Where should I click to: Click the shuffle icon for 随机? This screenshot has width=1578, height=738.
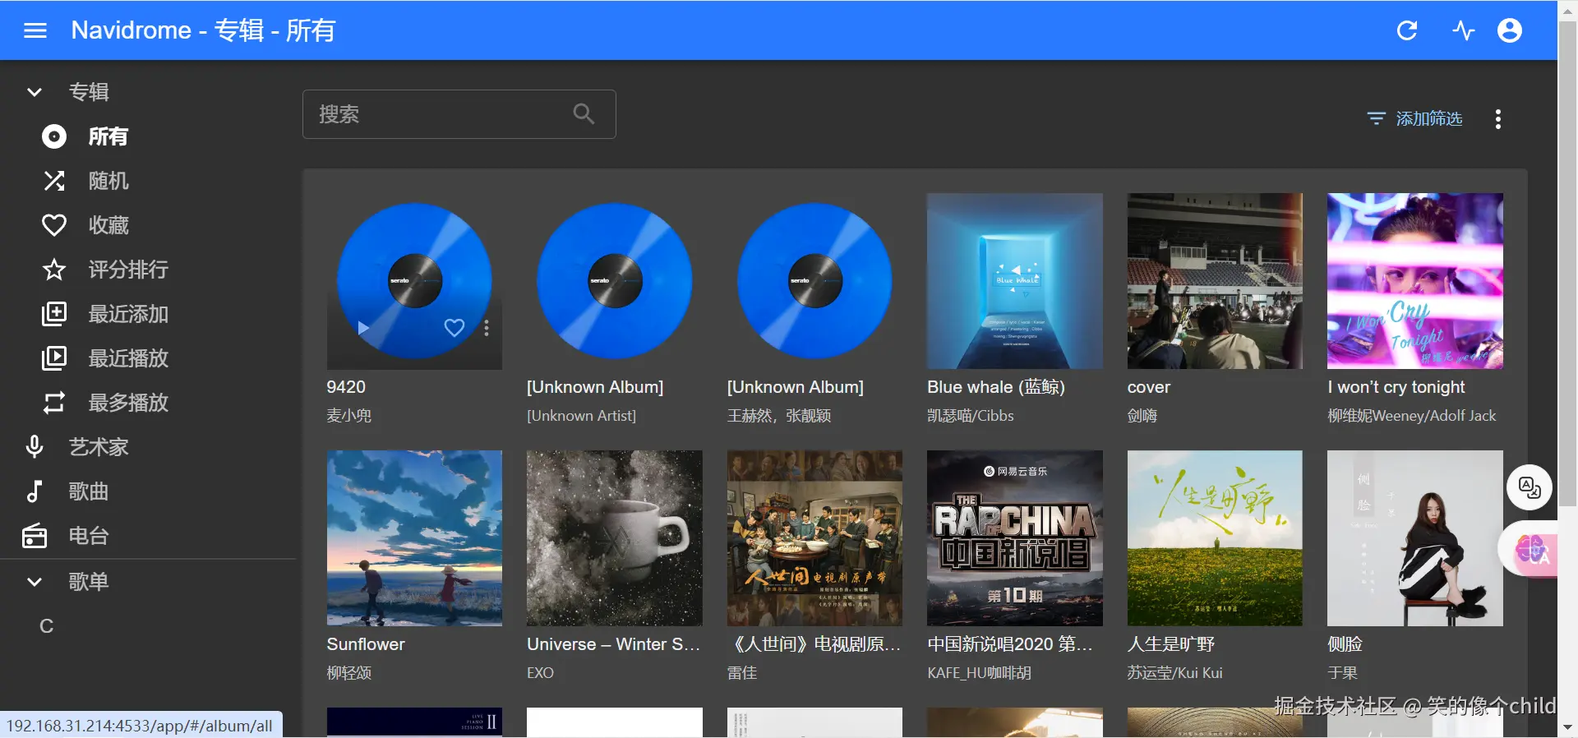(x=54, y=181)
